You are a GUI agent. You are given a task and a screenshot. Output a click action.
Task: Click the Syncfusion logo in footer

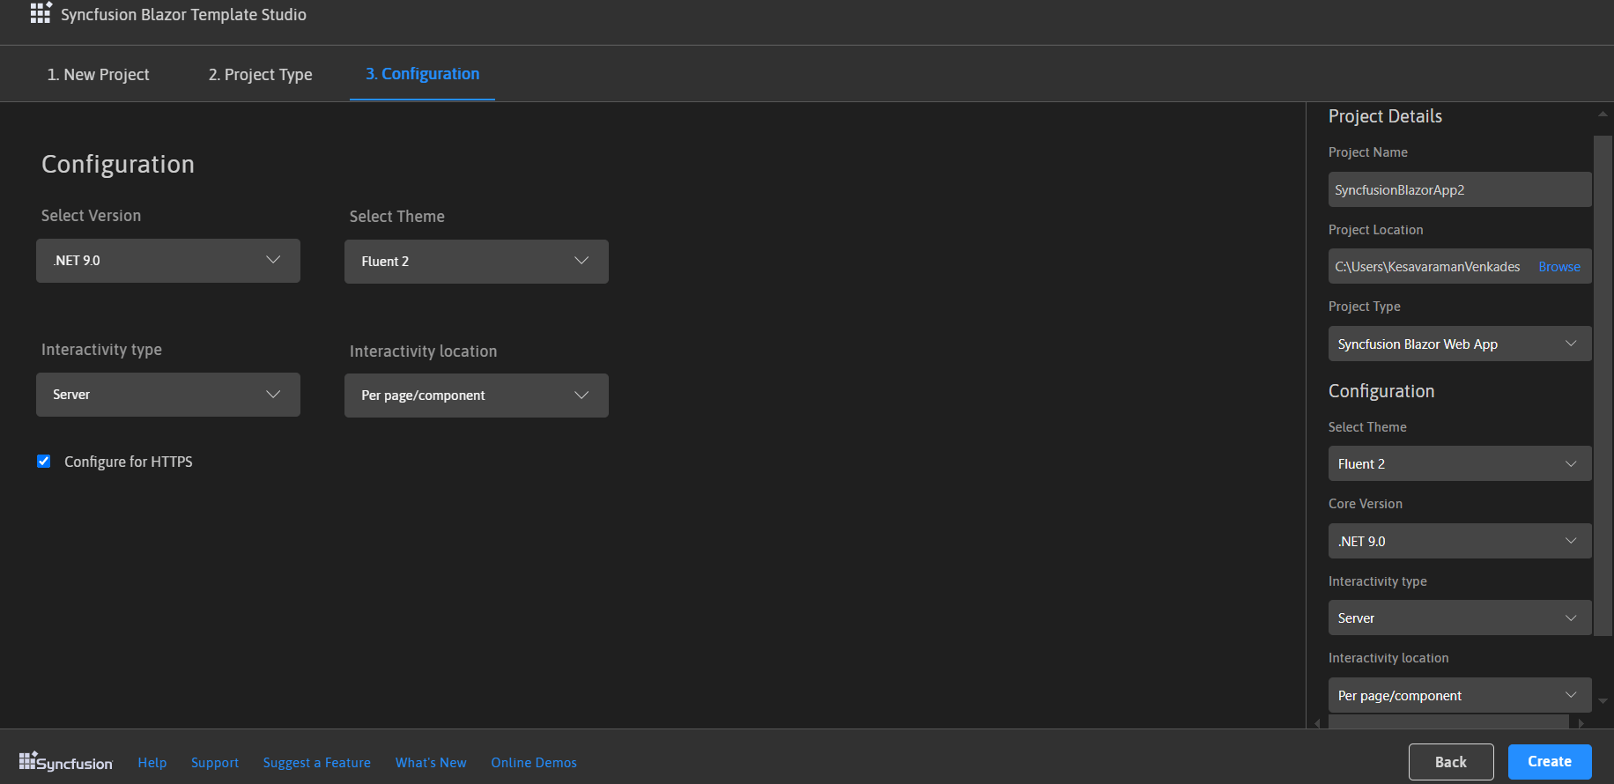(66, 762)
